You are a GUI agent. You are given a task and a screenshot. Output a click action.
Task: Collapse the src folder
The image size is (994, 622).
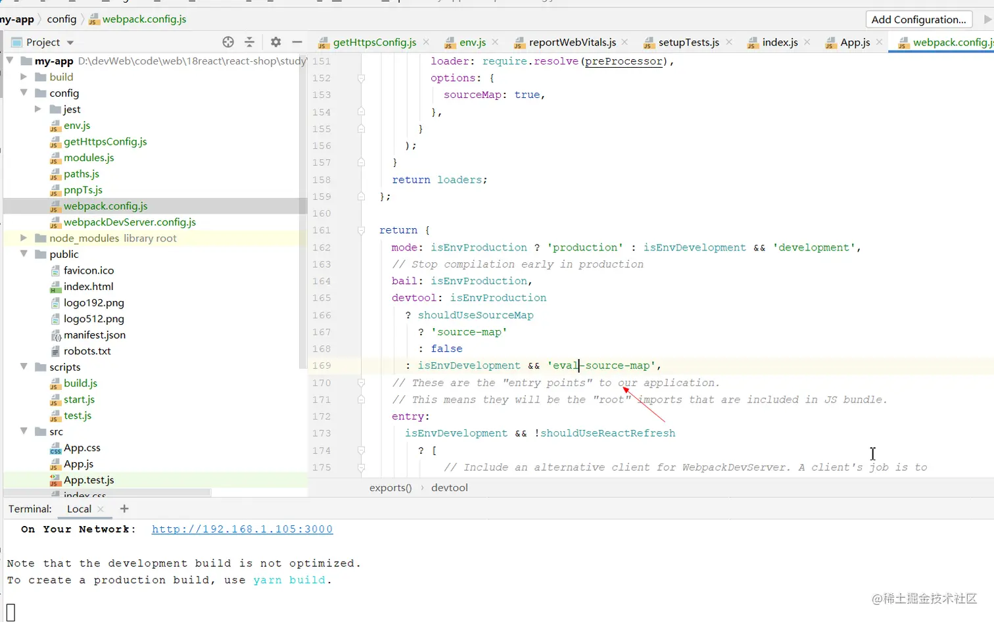click(x=24, y=431)
